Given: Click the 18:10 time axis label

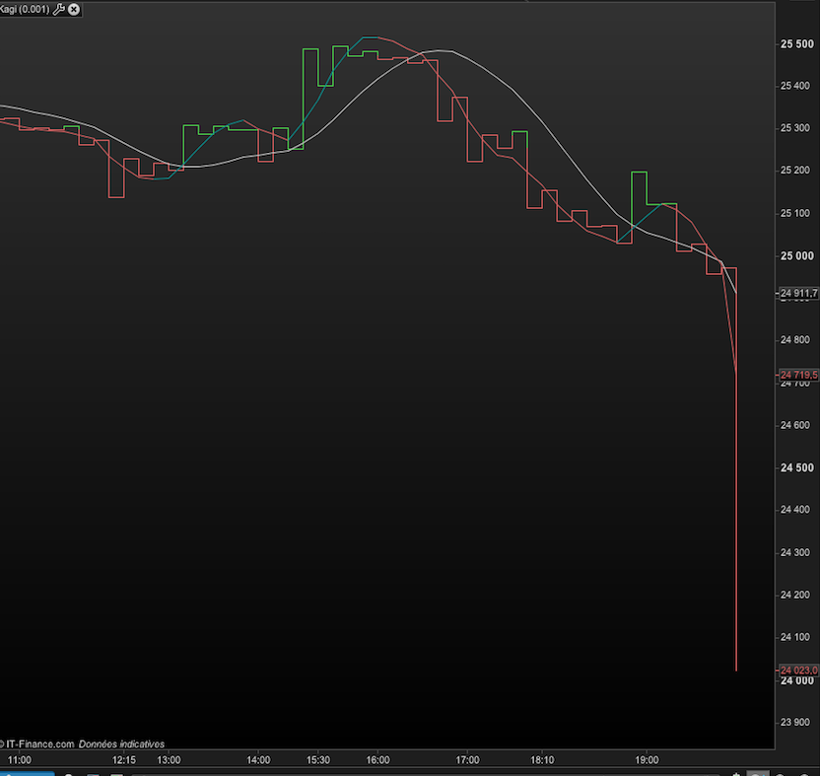Looking at the screenshot, I should (x=542, y=760).
